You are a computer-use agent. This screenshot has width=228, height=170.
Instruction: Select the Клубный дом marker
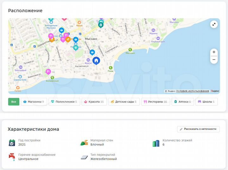(158, 38)
